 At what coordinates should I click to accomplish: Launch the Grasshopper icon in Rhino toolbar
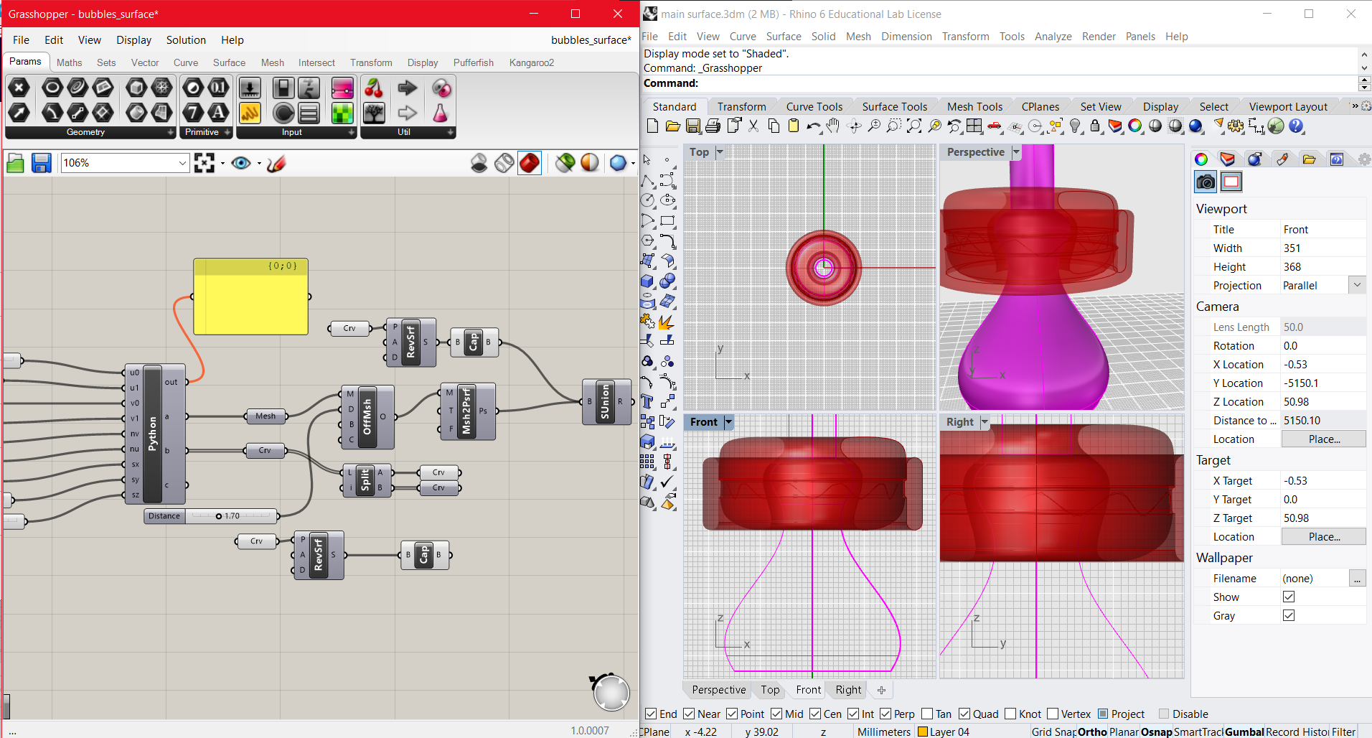click(1276, 126)
